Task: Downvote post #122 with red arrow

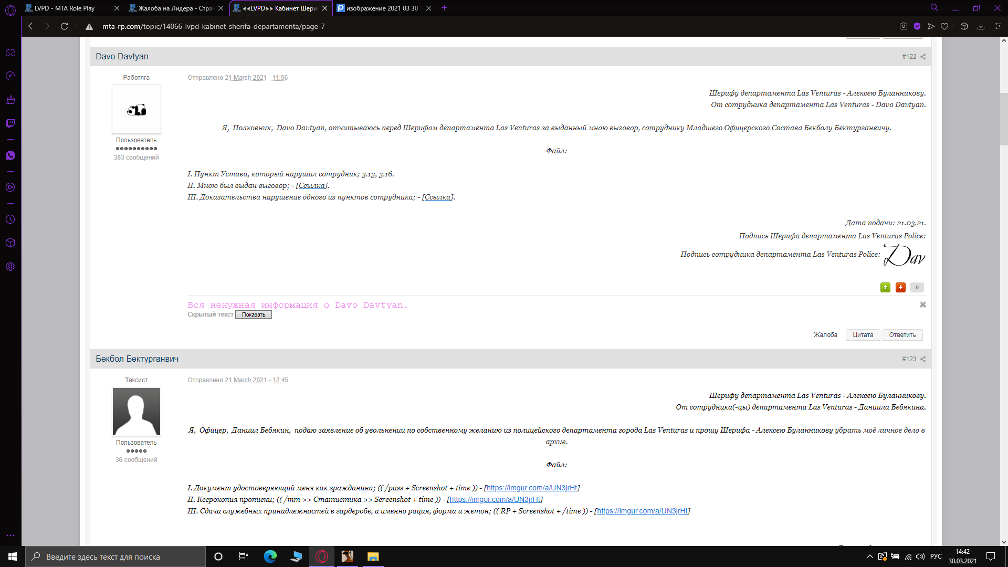Action: (x=900, y=287)
